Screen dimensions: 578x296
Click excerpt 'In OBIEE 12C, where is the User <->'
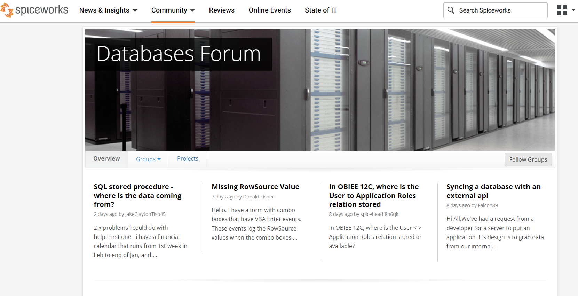[x=375, y=237]
